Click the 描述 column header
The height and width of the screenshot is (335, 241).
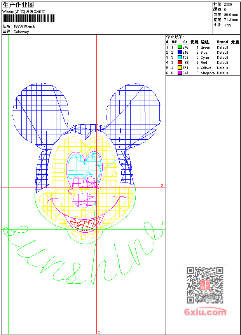click(205, 42)
